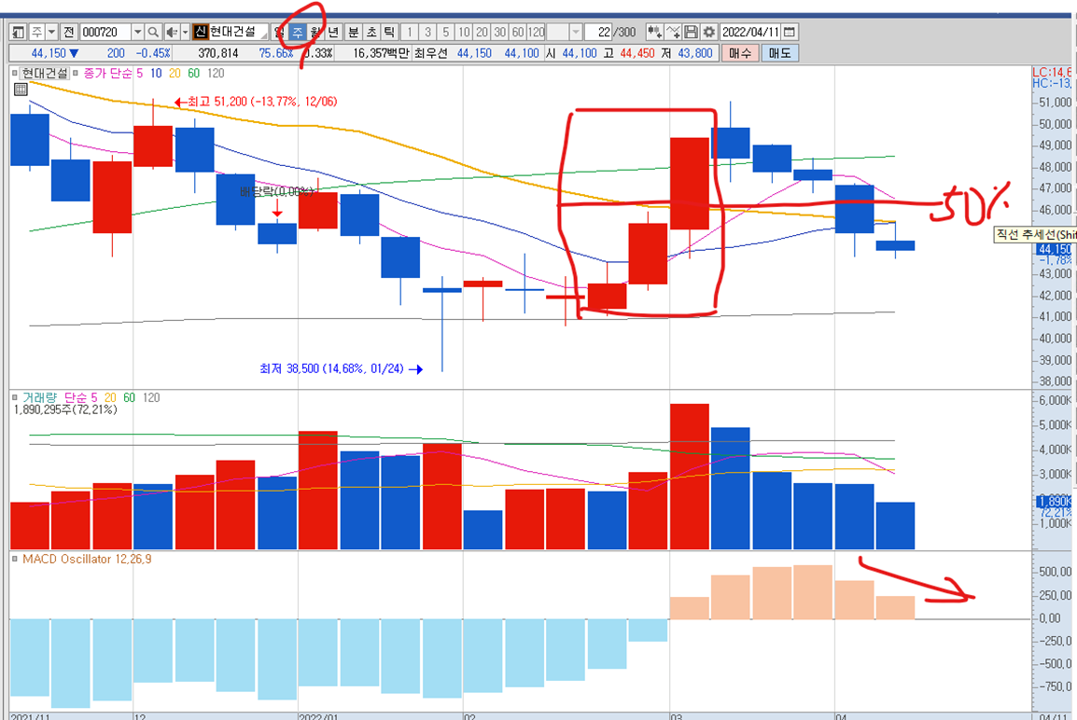This screenshot has width=1077, height=720.
Task: Open the calendar date picker icon
Action: point(790,33)
